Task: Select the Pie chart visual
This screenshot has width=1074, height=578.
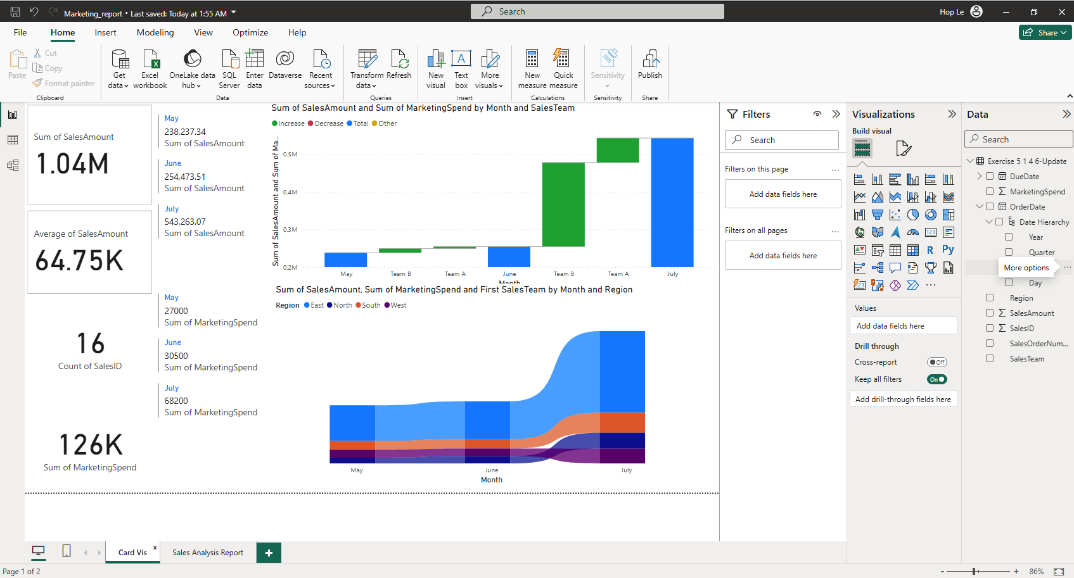Action: click(x=913, y=214)
